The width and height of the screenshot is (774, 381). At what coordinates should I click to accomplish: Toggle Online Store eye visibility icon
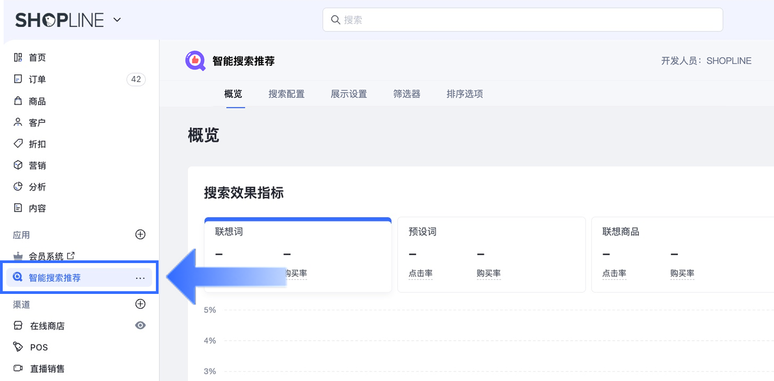[x=140, y=325]
